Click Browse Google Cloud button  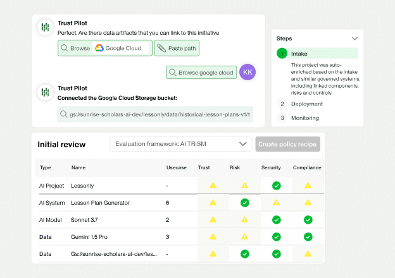(x=105, y=48)
